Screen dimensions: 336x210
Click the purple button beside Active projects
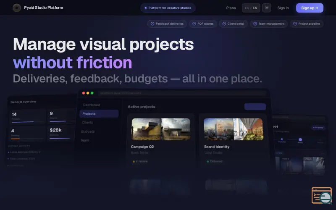(255, 107)
